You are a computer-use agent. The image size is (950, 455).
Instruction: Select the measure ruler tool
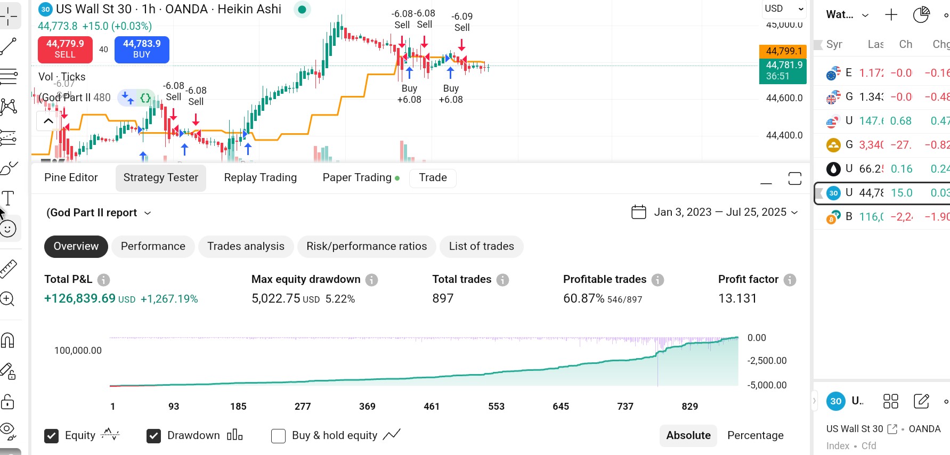click(x=8, y=268)
